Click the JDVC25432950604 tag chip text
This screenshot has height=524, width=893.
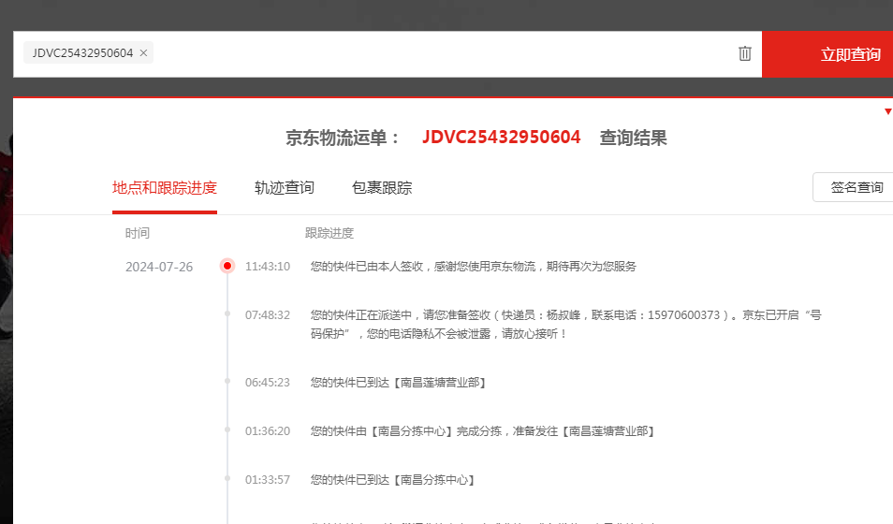coord(82,53)
